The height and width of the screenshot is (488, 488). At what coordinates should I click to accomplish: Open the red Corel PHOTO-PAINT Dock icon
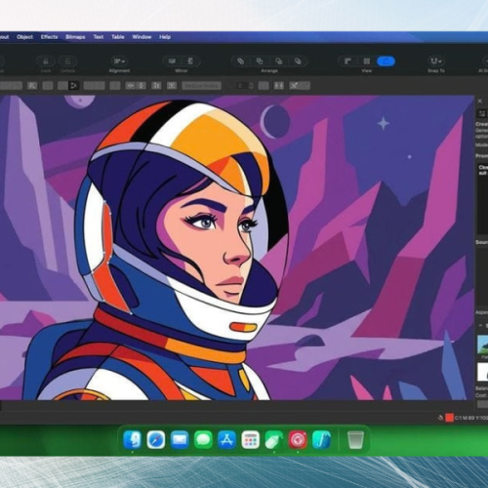pos(298,439)
